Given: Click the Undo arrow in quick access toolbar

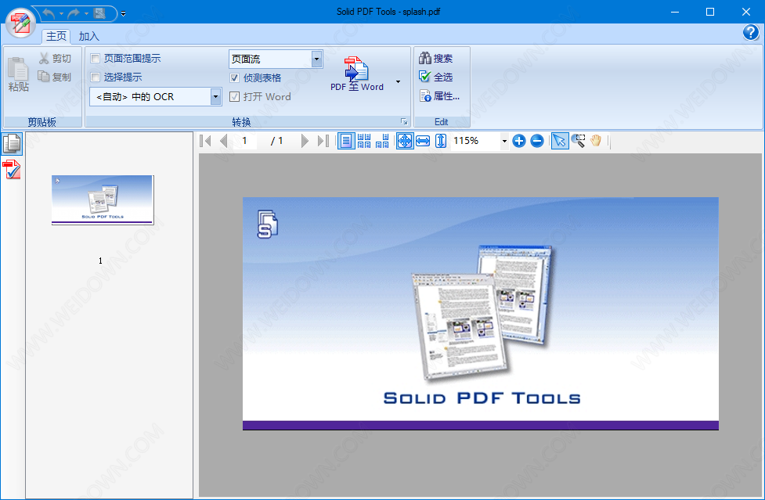Looking at the screenshot, I should pos(49,13).
